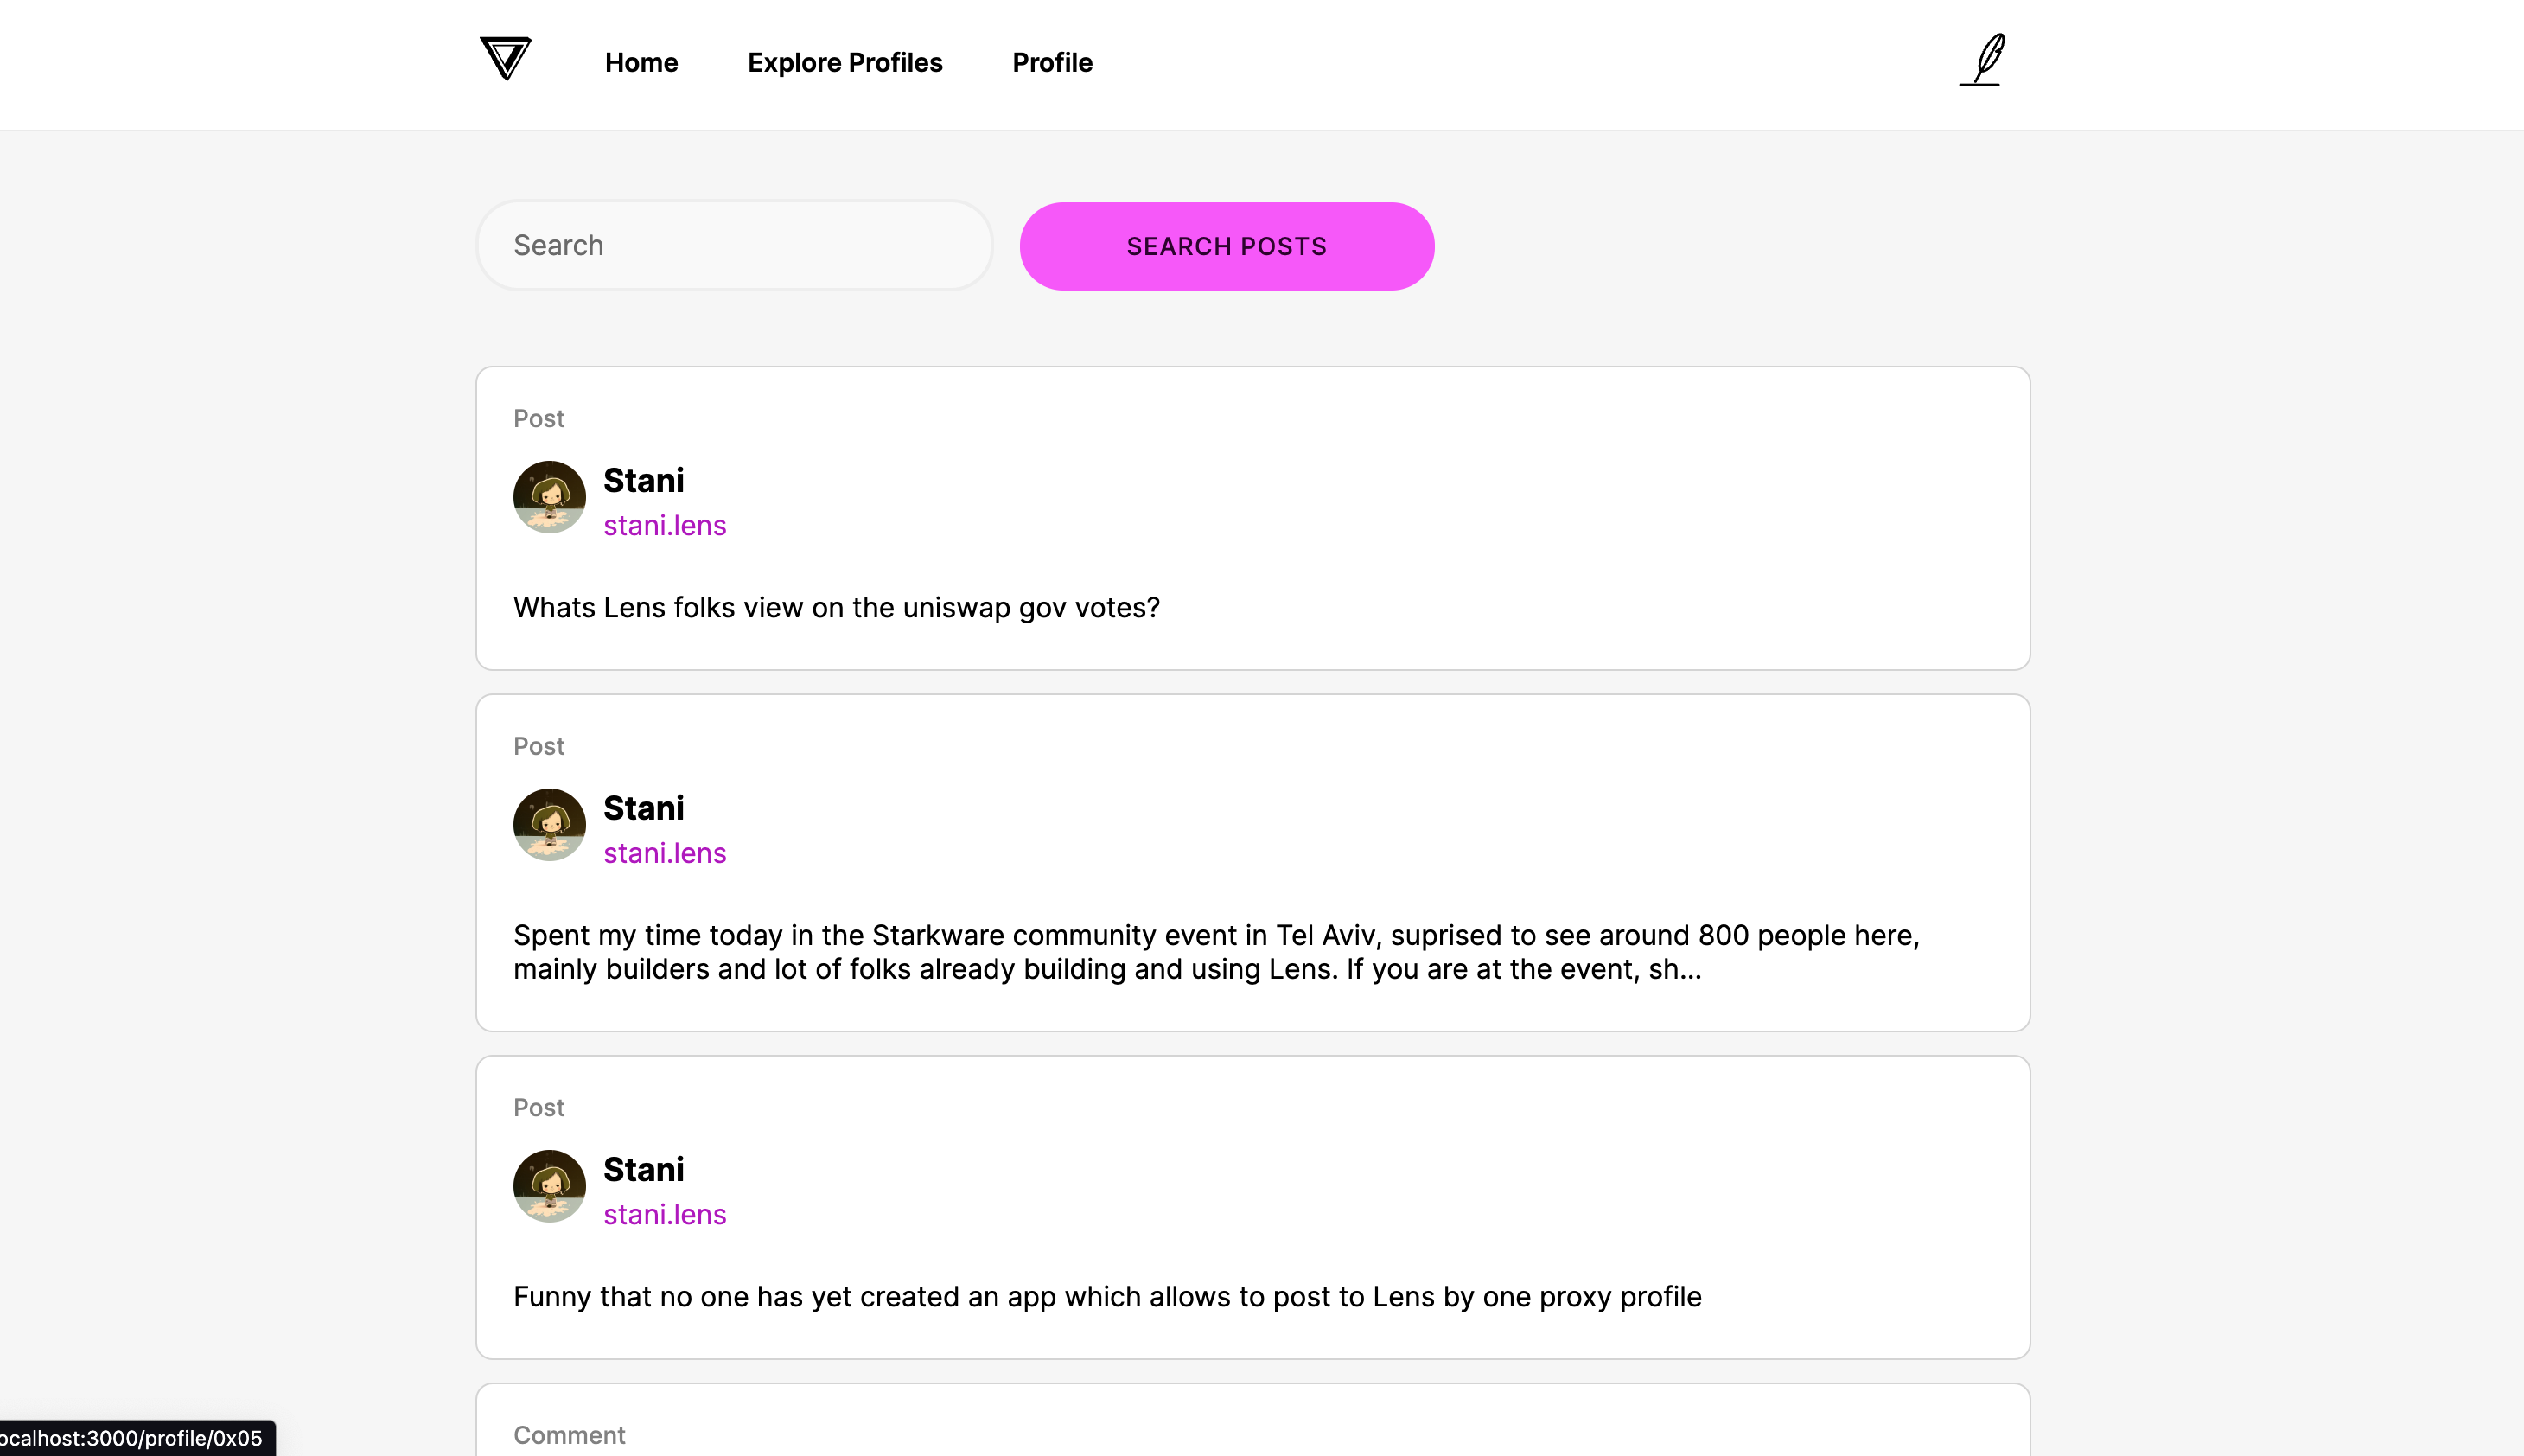Open the feather quill create-post icon

(1982, 60)
